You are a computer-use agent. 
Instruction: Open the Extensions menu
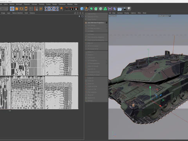(62, 4)
